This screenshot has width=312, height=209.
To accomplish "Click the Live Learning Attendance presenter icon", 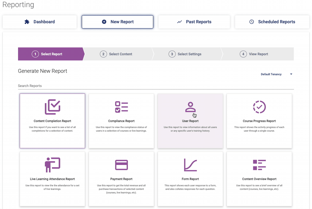I will 53,165.
